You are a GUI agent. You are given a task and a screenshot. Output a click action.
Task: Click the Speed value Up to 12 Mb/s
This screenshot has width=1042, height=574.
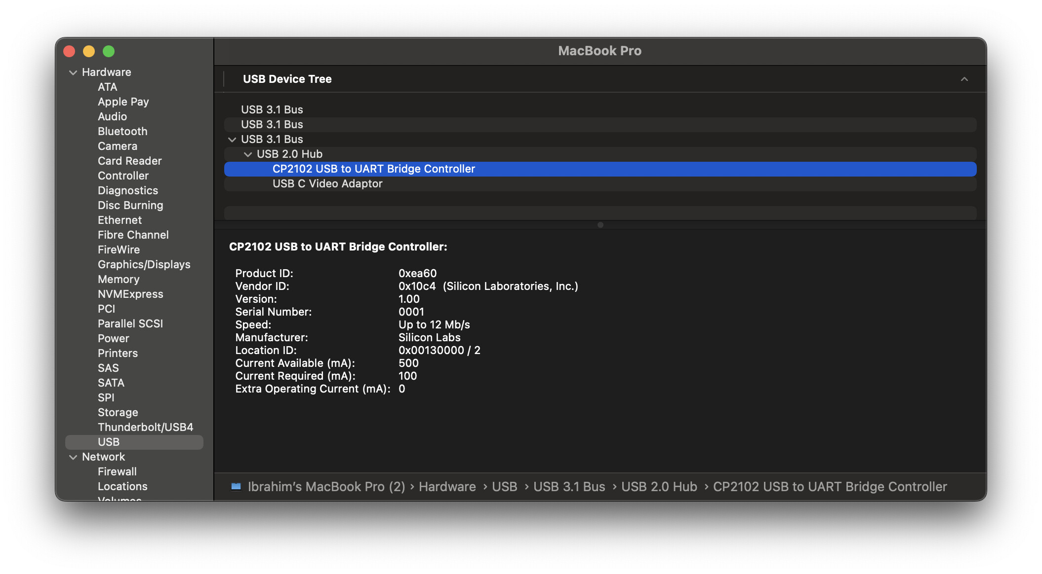pos(434,324)
